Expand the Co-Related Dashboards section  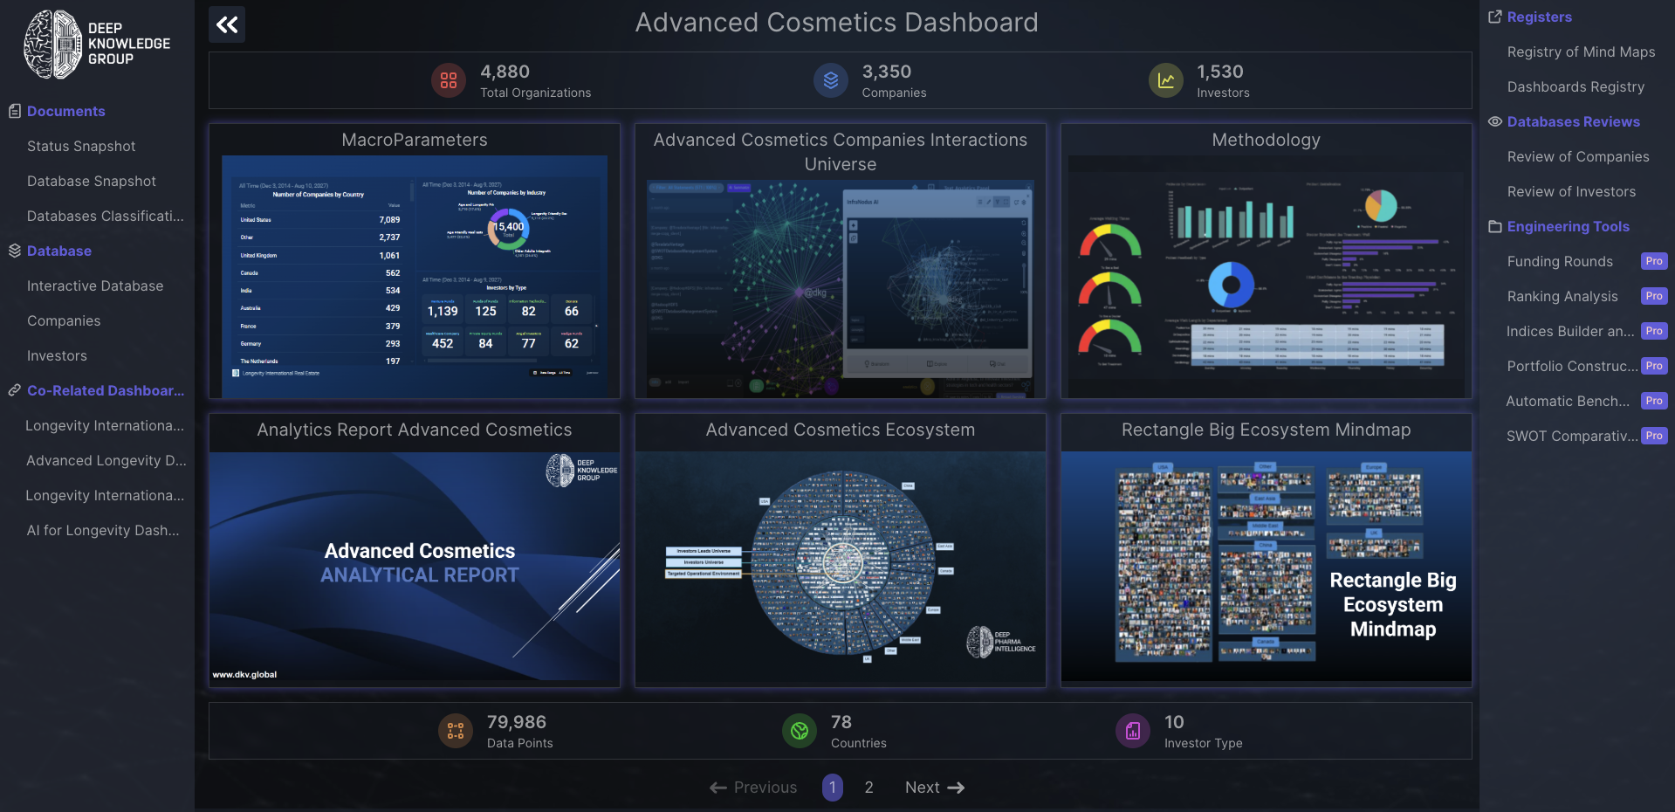[x=105, y=391]
